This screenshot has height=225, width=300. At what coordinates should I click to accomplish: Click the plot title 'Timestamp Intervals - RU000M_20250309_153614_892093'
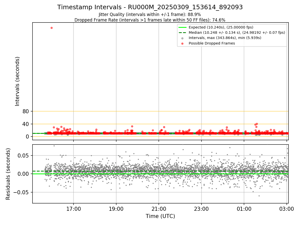[150, 7]
